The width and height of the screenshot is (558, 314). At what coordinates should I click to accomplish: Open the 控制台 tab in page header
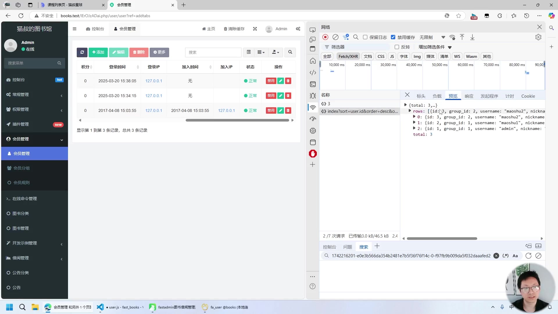click(95, 29)
